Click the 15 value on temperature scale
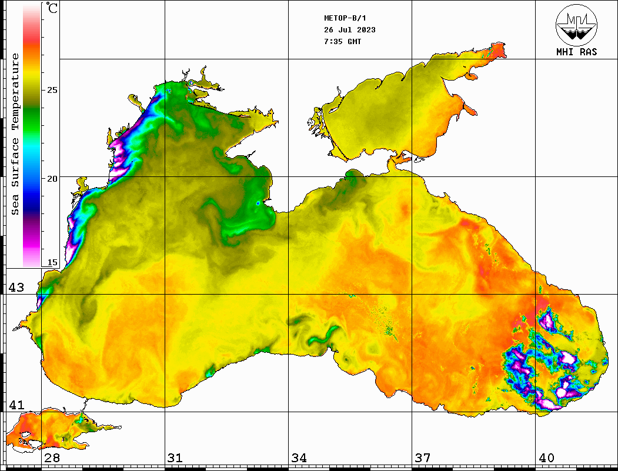Screen dimensions: 618x471 [x=52, y=262]
